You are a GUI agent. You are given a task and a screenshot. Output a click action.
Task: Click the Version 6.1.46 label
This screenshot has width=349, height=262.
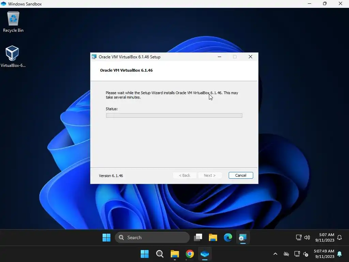[111, 176]
